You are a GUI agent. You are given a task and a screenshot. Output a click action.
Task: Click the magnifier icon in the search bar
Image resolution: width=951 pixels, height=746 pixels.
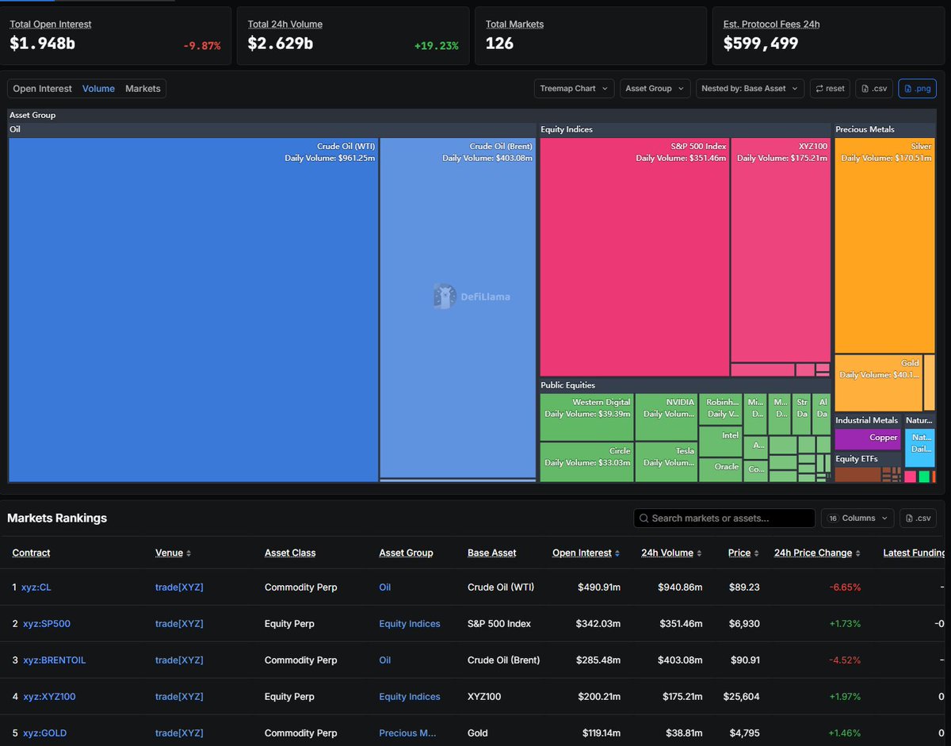pyautogui.click(x=645, y=518)
